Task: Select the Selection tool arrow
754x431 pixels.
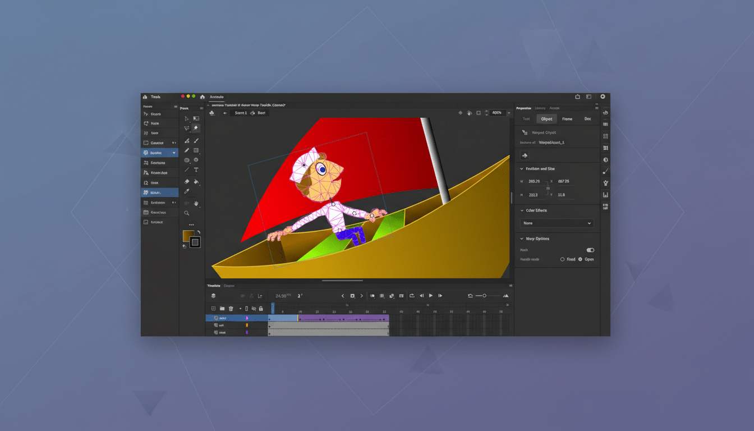Action: 186,118
